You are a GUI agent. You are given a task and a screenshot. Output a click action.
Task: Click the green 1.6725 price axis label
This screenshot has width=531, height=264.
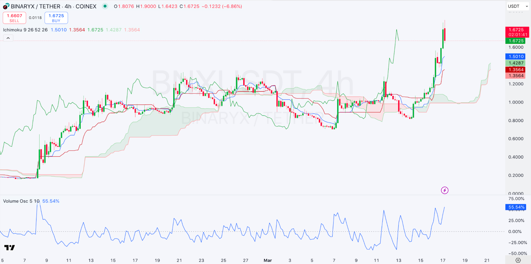[515, 41]
